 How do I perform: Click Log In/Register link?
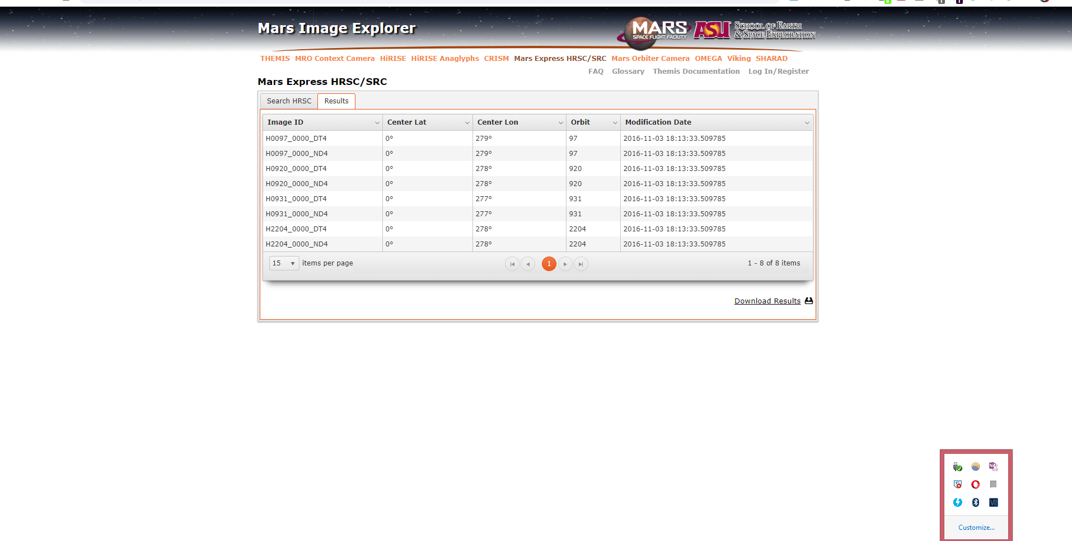tap(779, 72)
